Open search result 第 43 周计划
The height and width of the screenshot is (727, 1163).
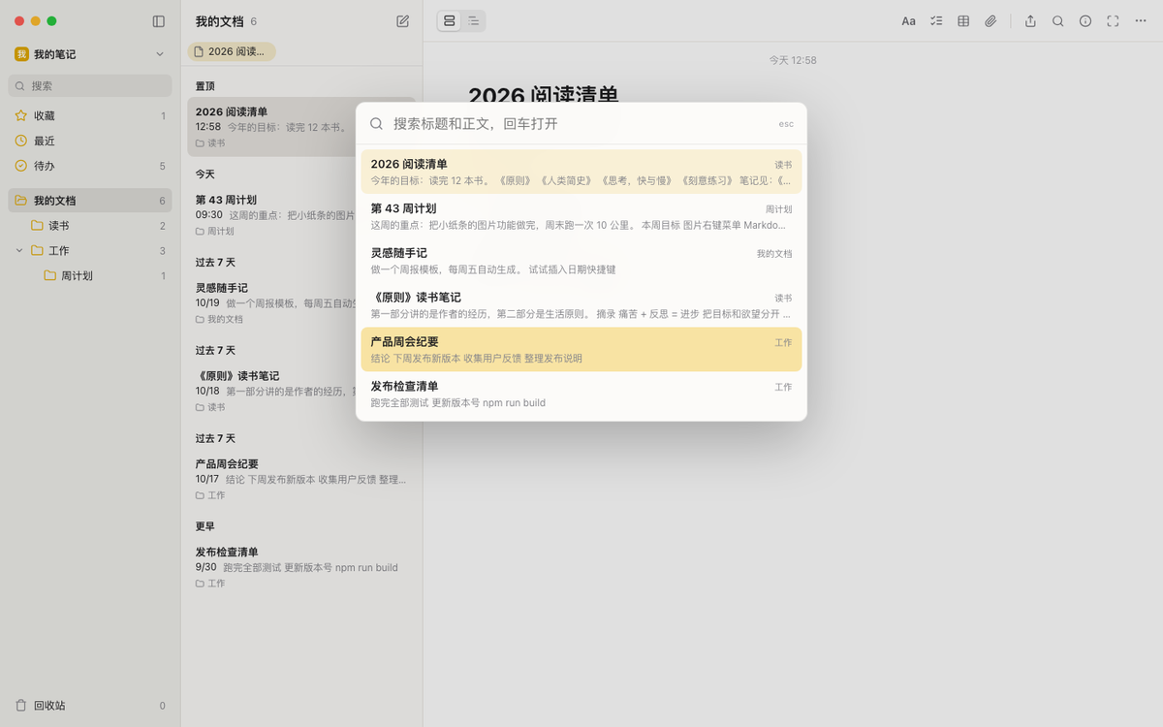coord(581,216)
